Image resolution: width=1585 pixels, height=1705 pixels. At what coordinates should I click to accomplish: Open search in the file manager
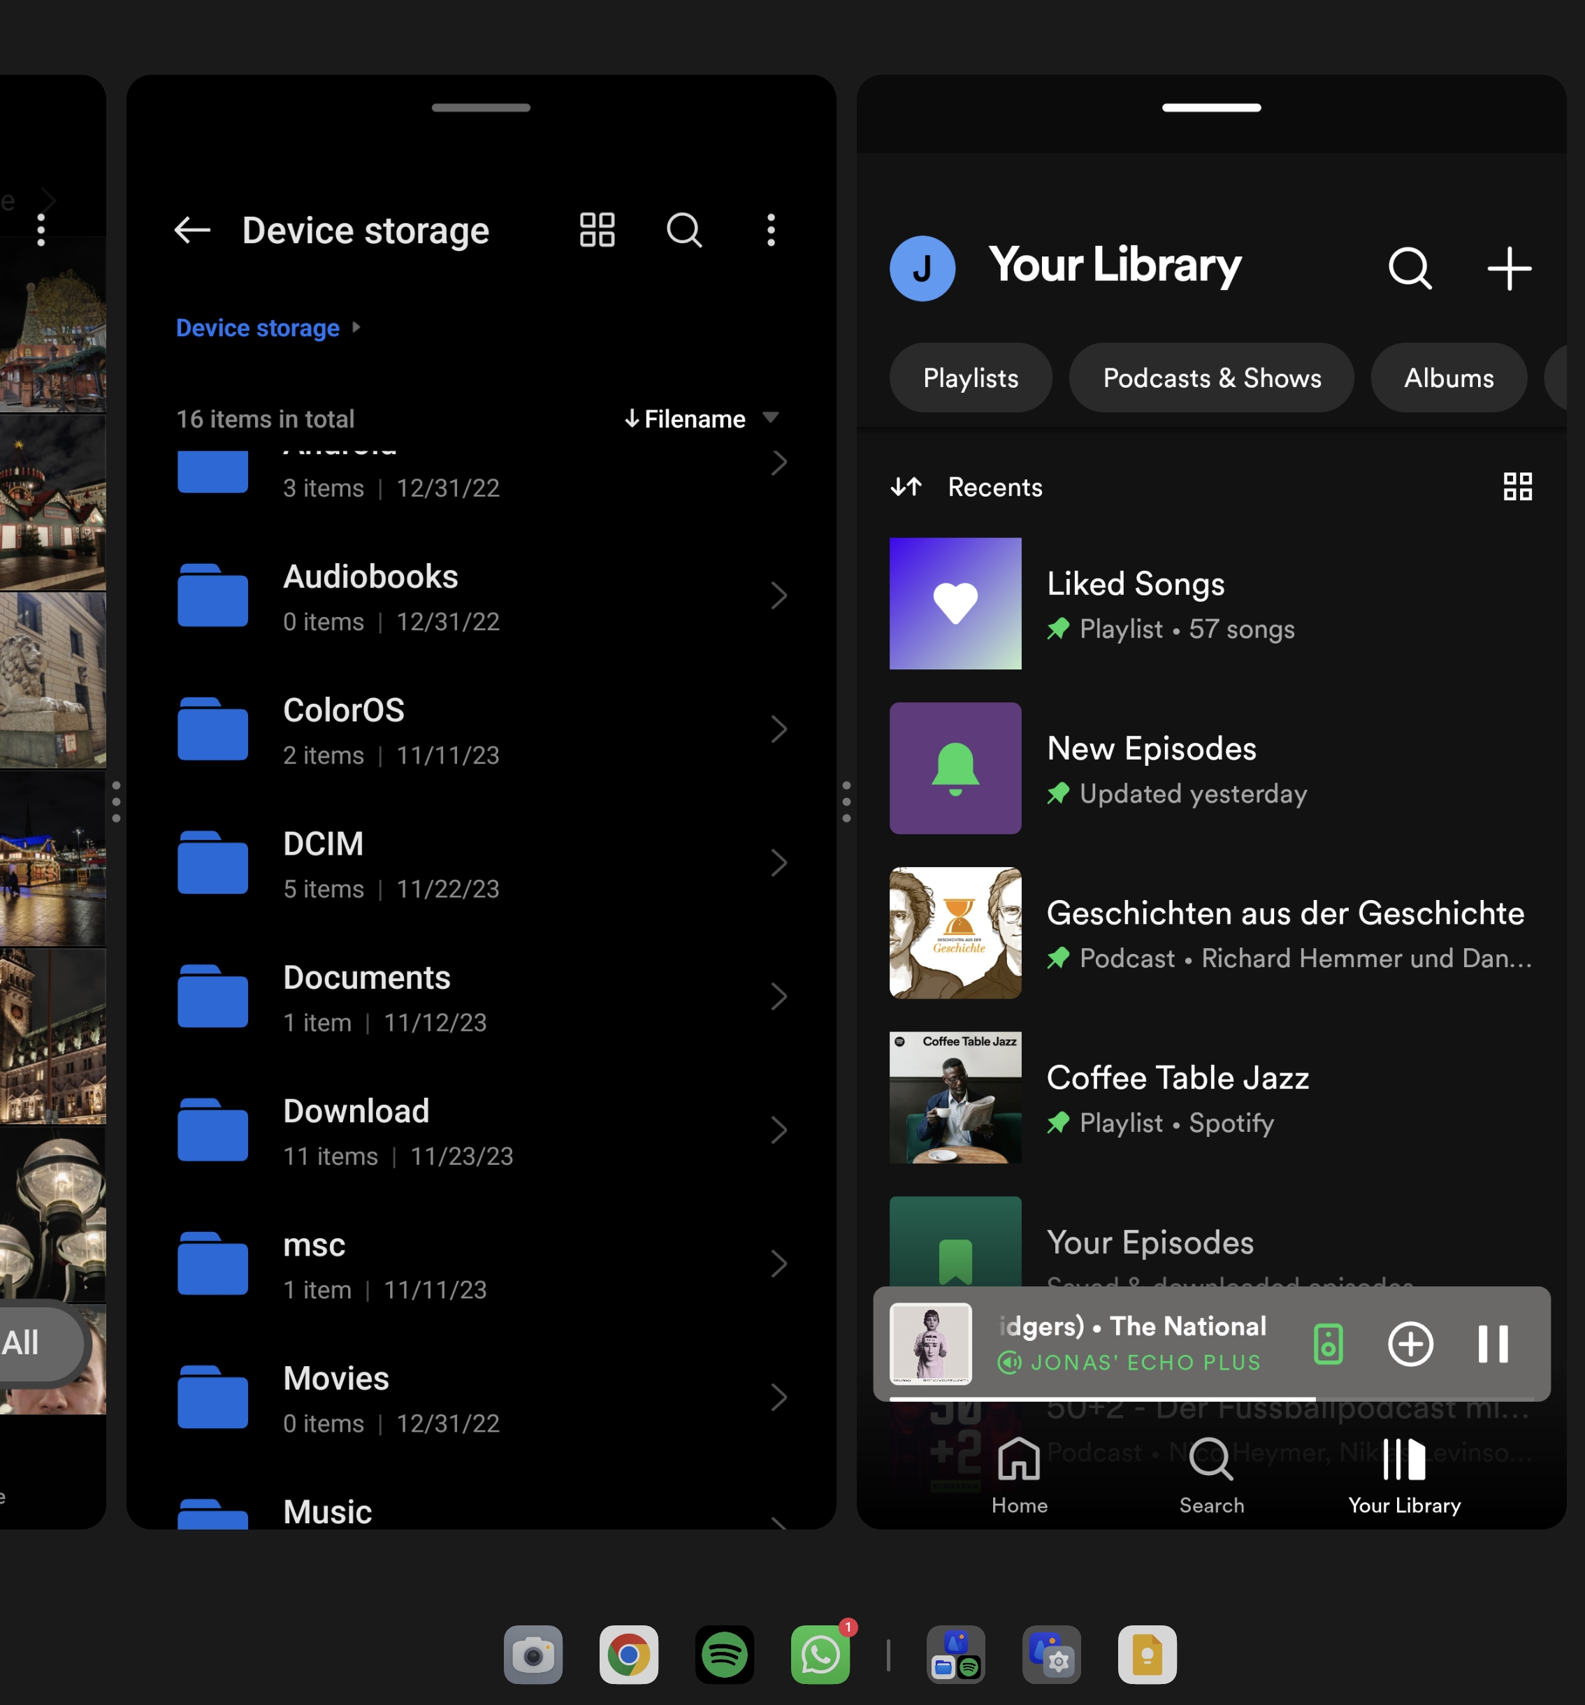684,230
